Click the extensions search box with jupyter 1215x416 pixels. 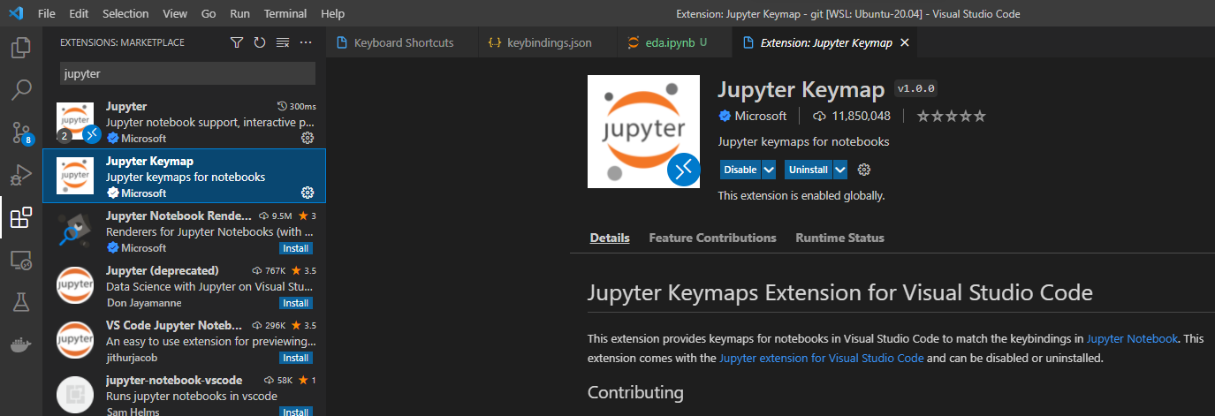(187, 73)
